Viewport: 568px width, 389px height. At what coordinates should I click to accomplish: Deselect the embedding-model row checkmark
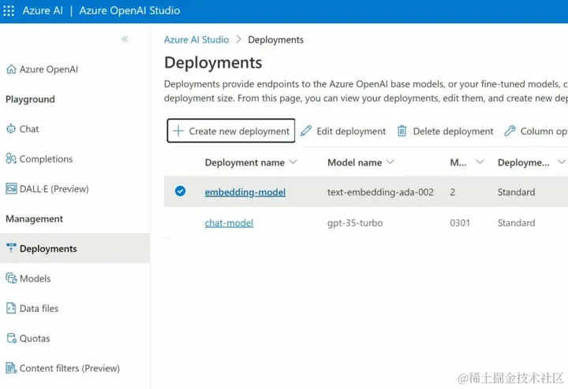pyautogui.click(x=180, y=191)
